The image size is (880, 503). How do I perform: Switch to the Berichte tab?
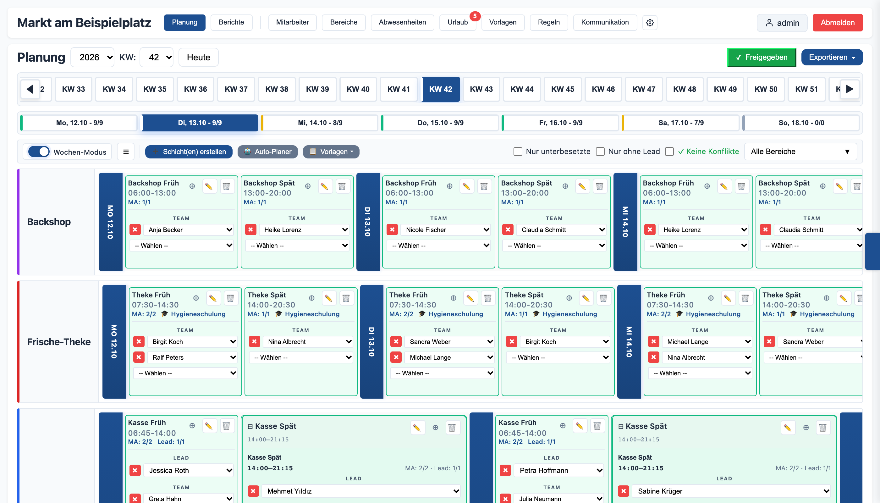231,22
